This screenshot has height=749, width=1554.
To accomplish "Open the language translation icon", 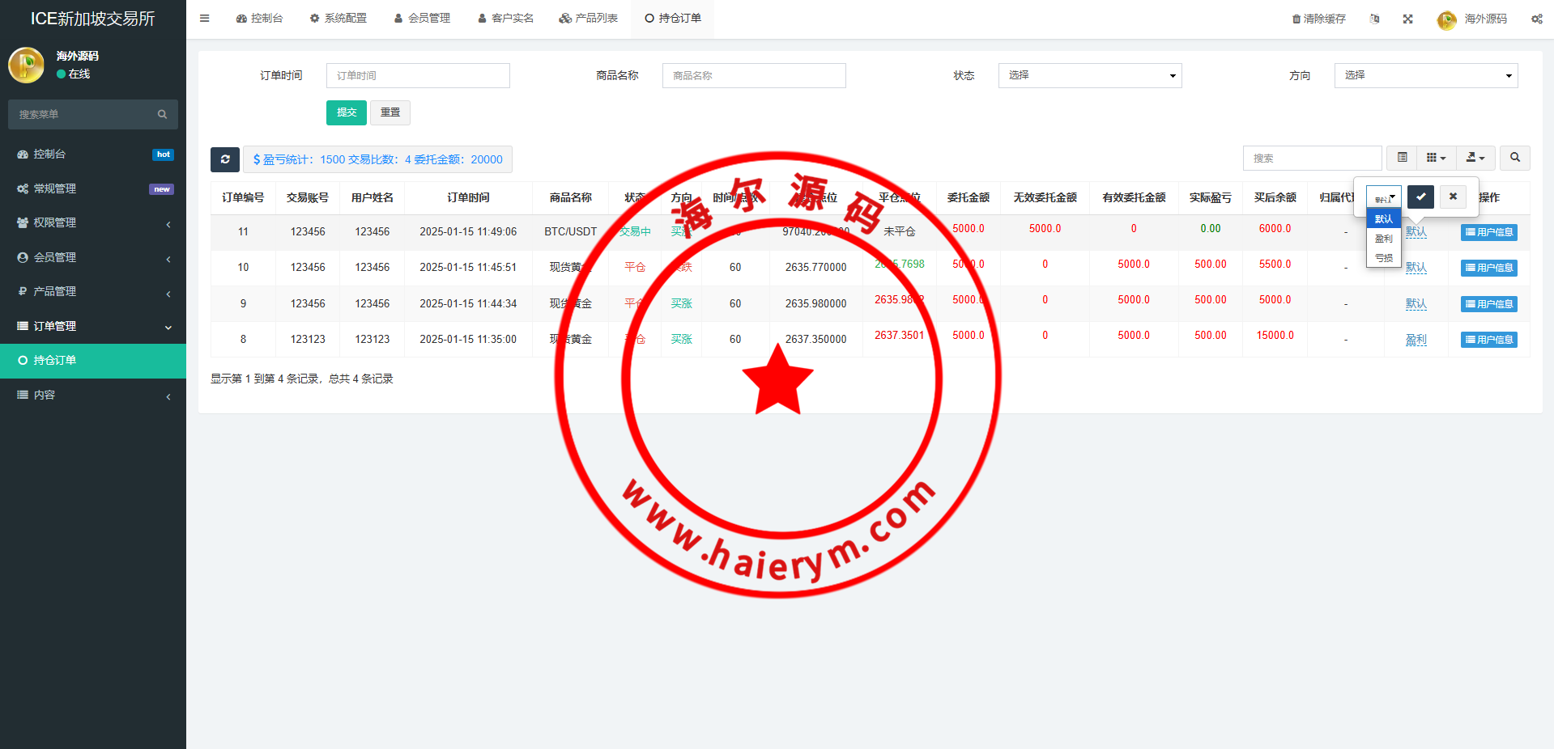I will coord(1374,19).
